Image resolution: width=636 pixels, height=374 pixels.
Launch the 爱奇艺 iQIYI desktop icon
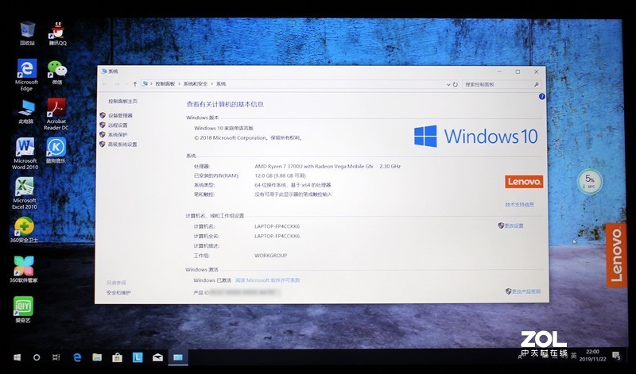coord(23,309)
